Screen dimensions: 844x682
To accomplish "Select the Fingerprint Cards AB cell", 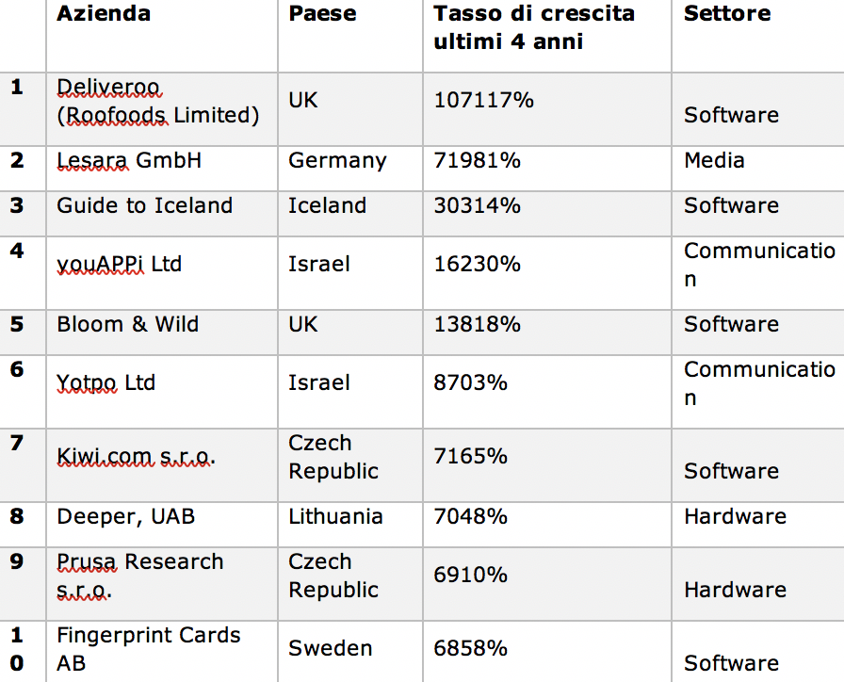I will pos(148,649).
